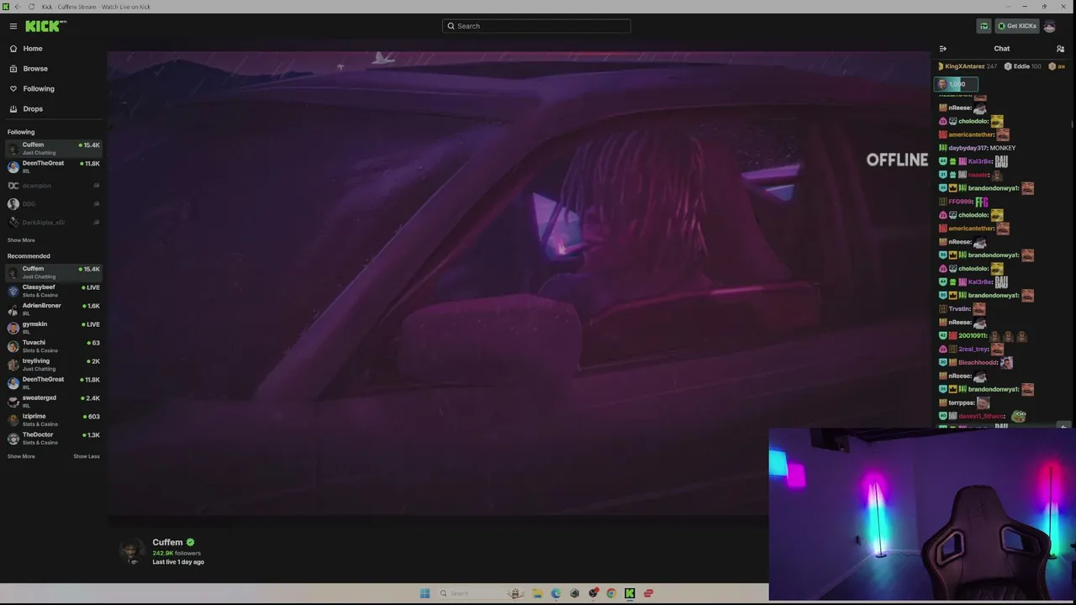The height and width of the screenshot is (605, 1076).
Task: Open Google Chrome from taskbar
Action: pyautogui.click(x=611, y=593)
